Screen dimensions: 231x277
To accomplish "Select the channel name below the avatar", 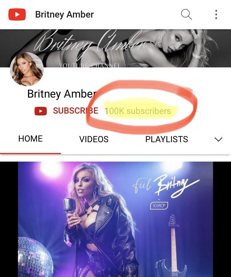I will point(62,94).
